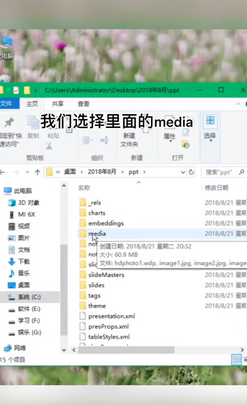The width and height of the screenshot is (247, 405).
Task: Collapse the ribbon chevron
Action: tap(238, 104)
